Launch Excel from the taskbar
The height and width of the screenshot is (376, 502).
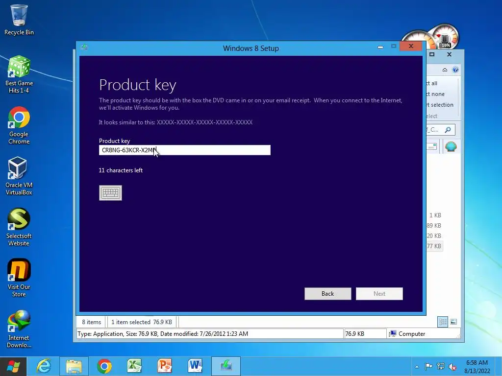click(x=134, y=366)
